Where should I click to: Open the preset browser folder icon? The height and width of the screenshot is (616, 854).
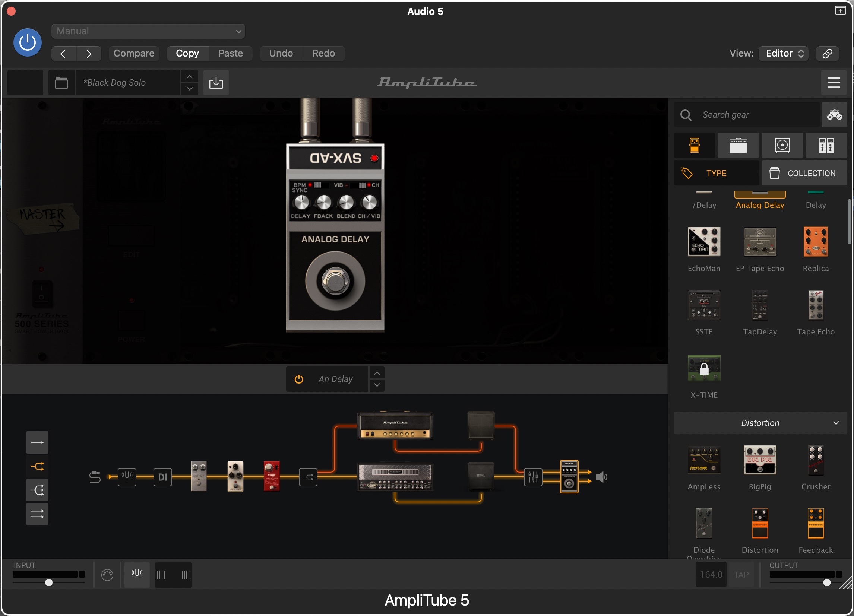point(61,83)
